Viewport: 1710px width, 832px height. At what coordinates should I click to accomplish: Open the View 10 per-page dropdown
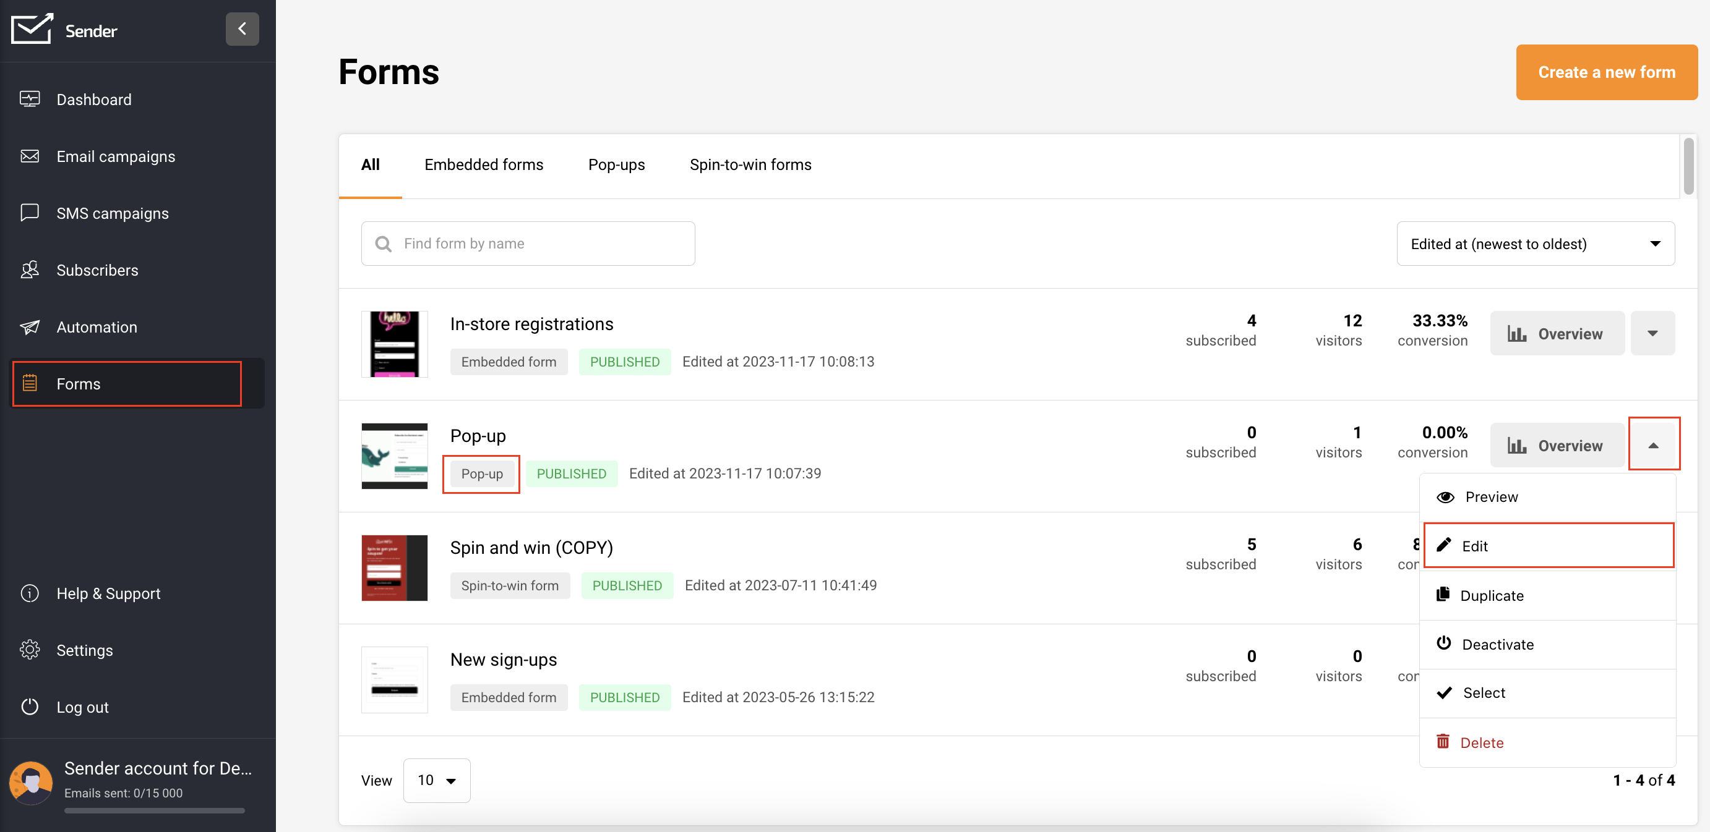coord(436,780)
